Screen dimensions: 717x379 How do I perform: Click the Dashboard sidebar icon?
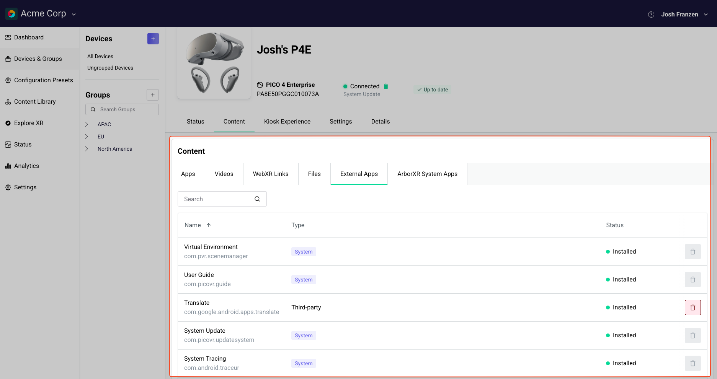[x=8, y=37]
